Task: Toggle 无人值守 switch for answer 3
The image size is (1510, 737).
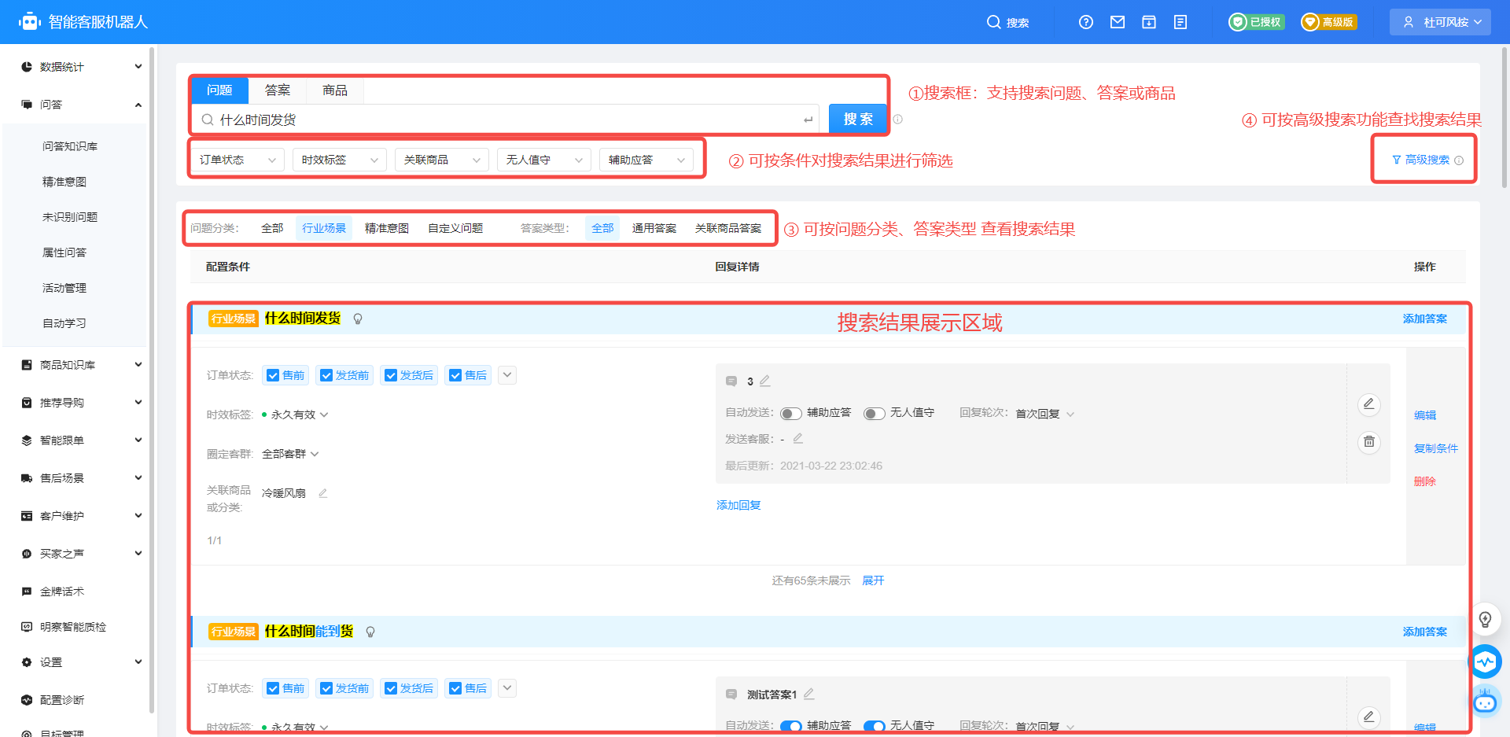Action: [x=875, y=414]
